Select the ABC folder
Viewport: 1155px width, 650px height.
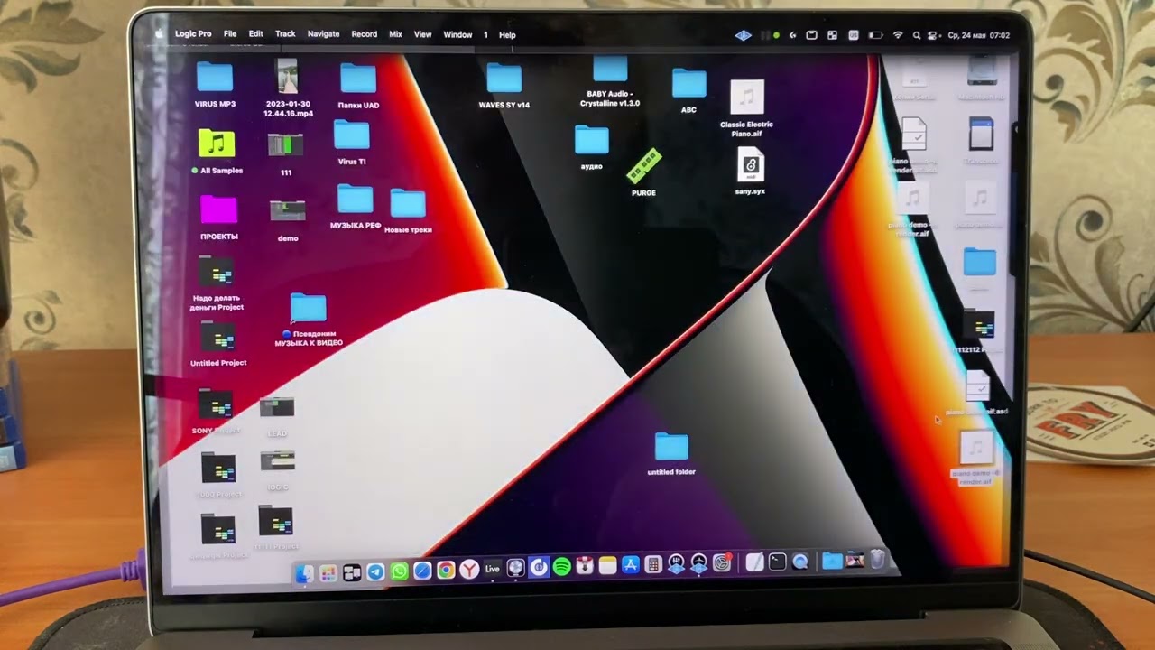tap(688, 91)
